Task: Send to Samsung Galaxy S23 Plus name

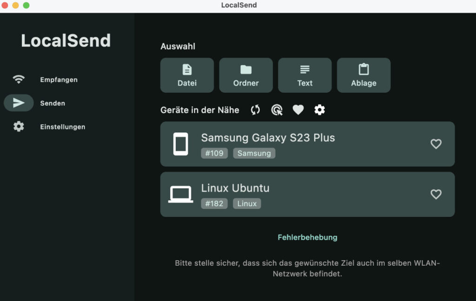Action: [x=268, y=138]
